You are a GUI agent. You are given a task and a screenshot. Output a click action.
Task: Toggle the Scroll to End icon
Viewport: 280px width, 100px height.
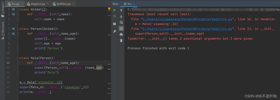[121, 28]
